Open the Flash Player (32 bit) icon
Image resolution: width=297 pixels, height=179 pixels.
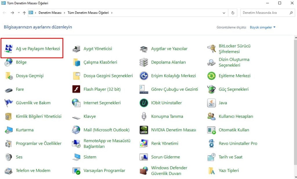(76, 89)
